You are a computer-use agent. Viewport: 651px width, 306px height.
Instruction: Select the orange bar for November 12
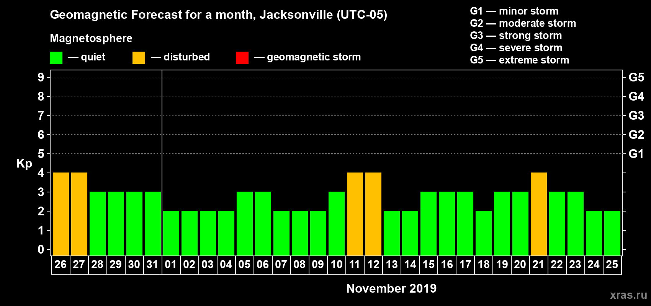(373, 214)
